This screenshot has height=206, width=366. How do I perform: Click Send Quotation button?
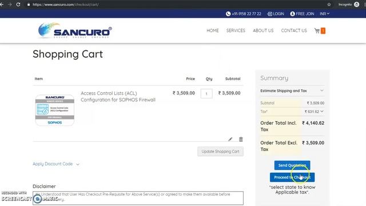pyautogui.click(x=292, y=165)
